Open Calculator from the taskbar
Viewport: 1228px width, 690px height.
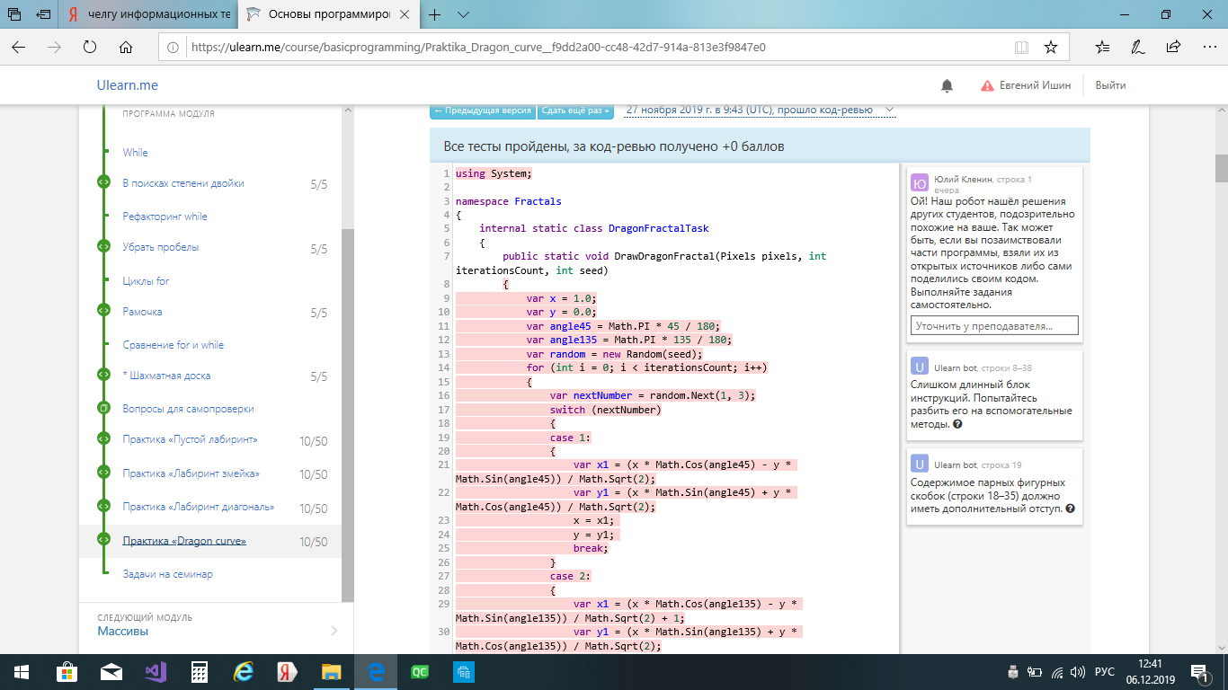click(x=200, y=671)
